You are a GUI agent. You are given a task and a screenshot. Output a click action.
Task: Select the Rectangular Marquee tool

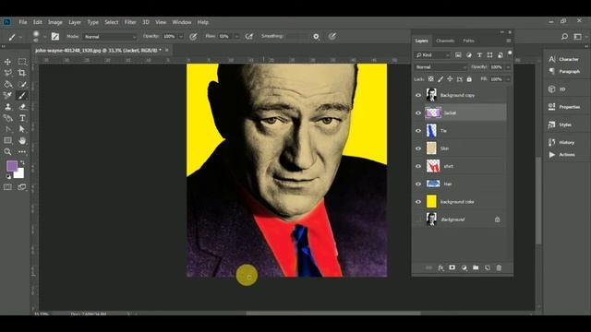(x=22, y=62)
